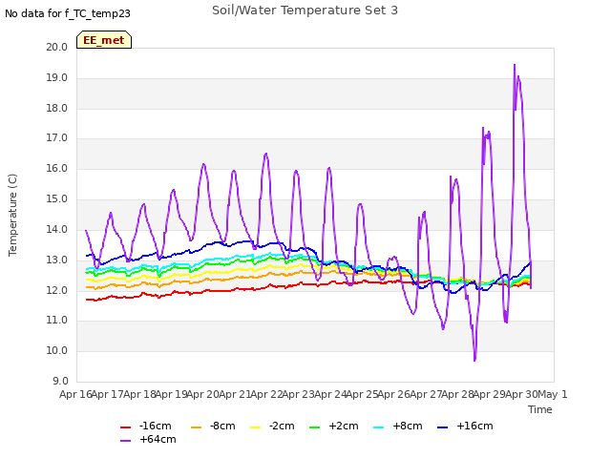The height and width of the screenshot is (458, 611).
Task: Click the 16.0 y-axis tick label
Action: (x=57, y=169)
